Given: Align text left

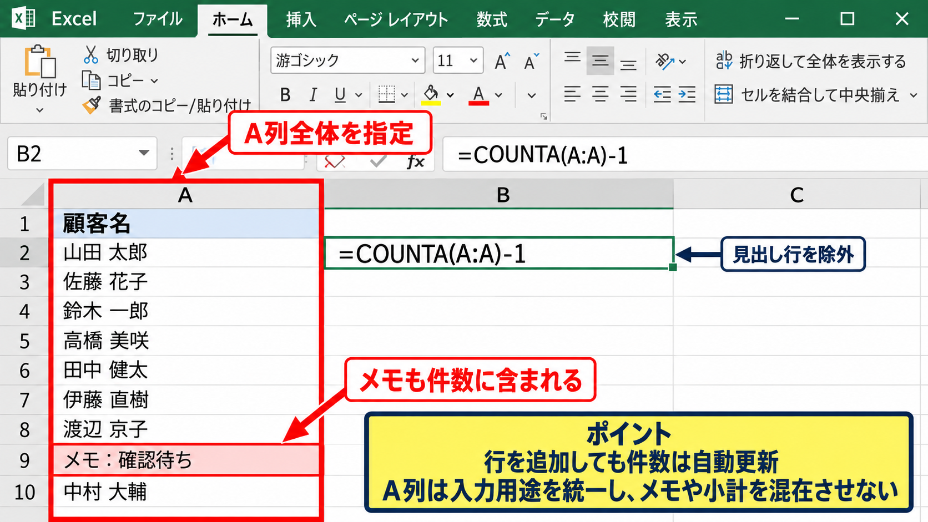Looking at the screenshot, I should pyautogui.click(x=572, y=94).
